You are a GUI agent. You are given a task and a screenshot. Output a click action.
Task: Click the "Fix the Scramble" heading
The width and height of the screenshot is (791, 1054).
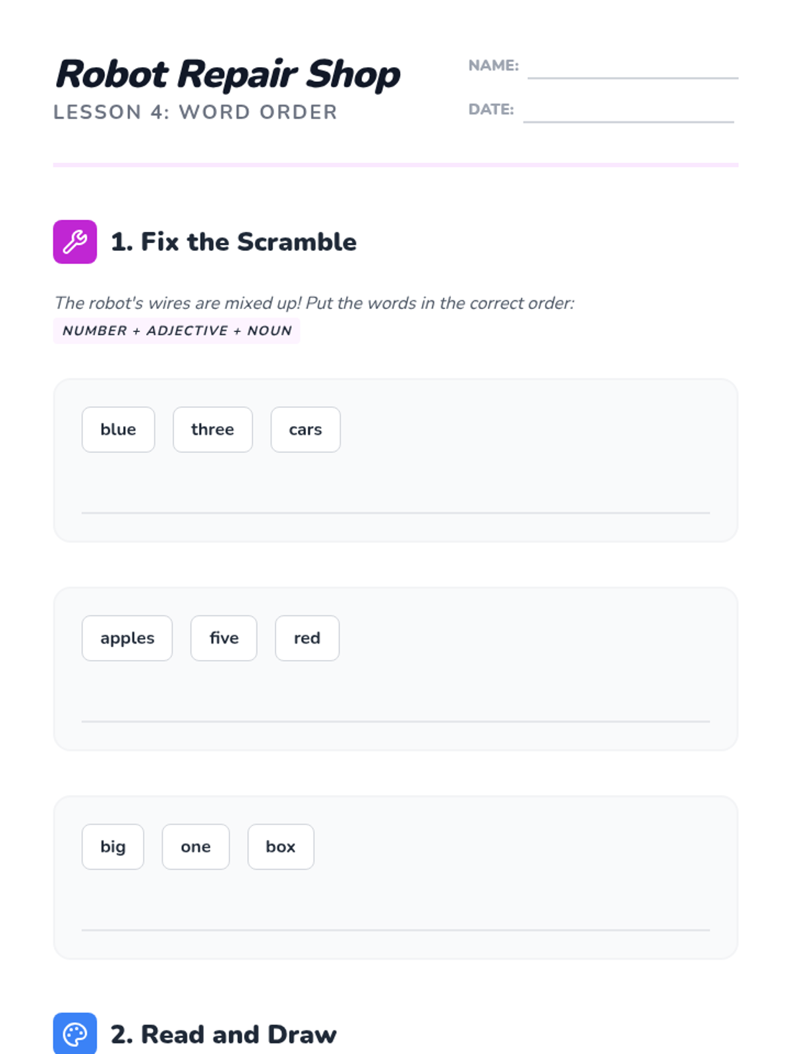pos(233,242)
